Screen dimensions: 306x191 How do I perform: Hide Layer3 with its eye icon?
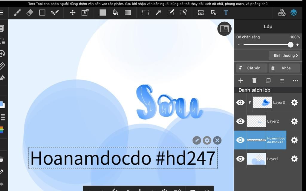[241, 103]
